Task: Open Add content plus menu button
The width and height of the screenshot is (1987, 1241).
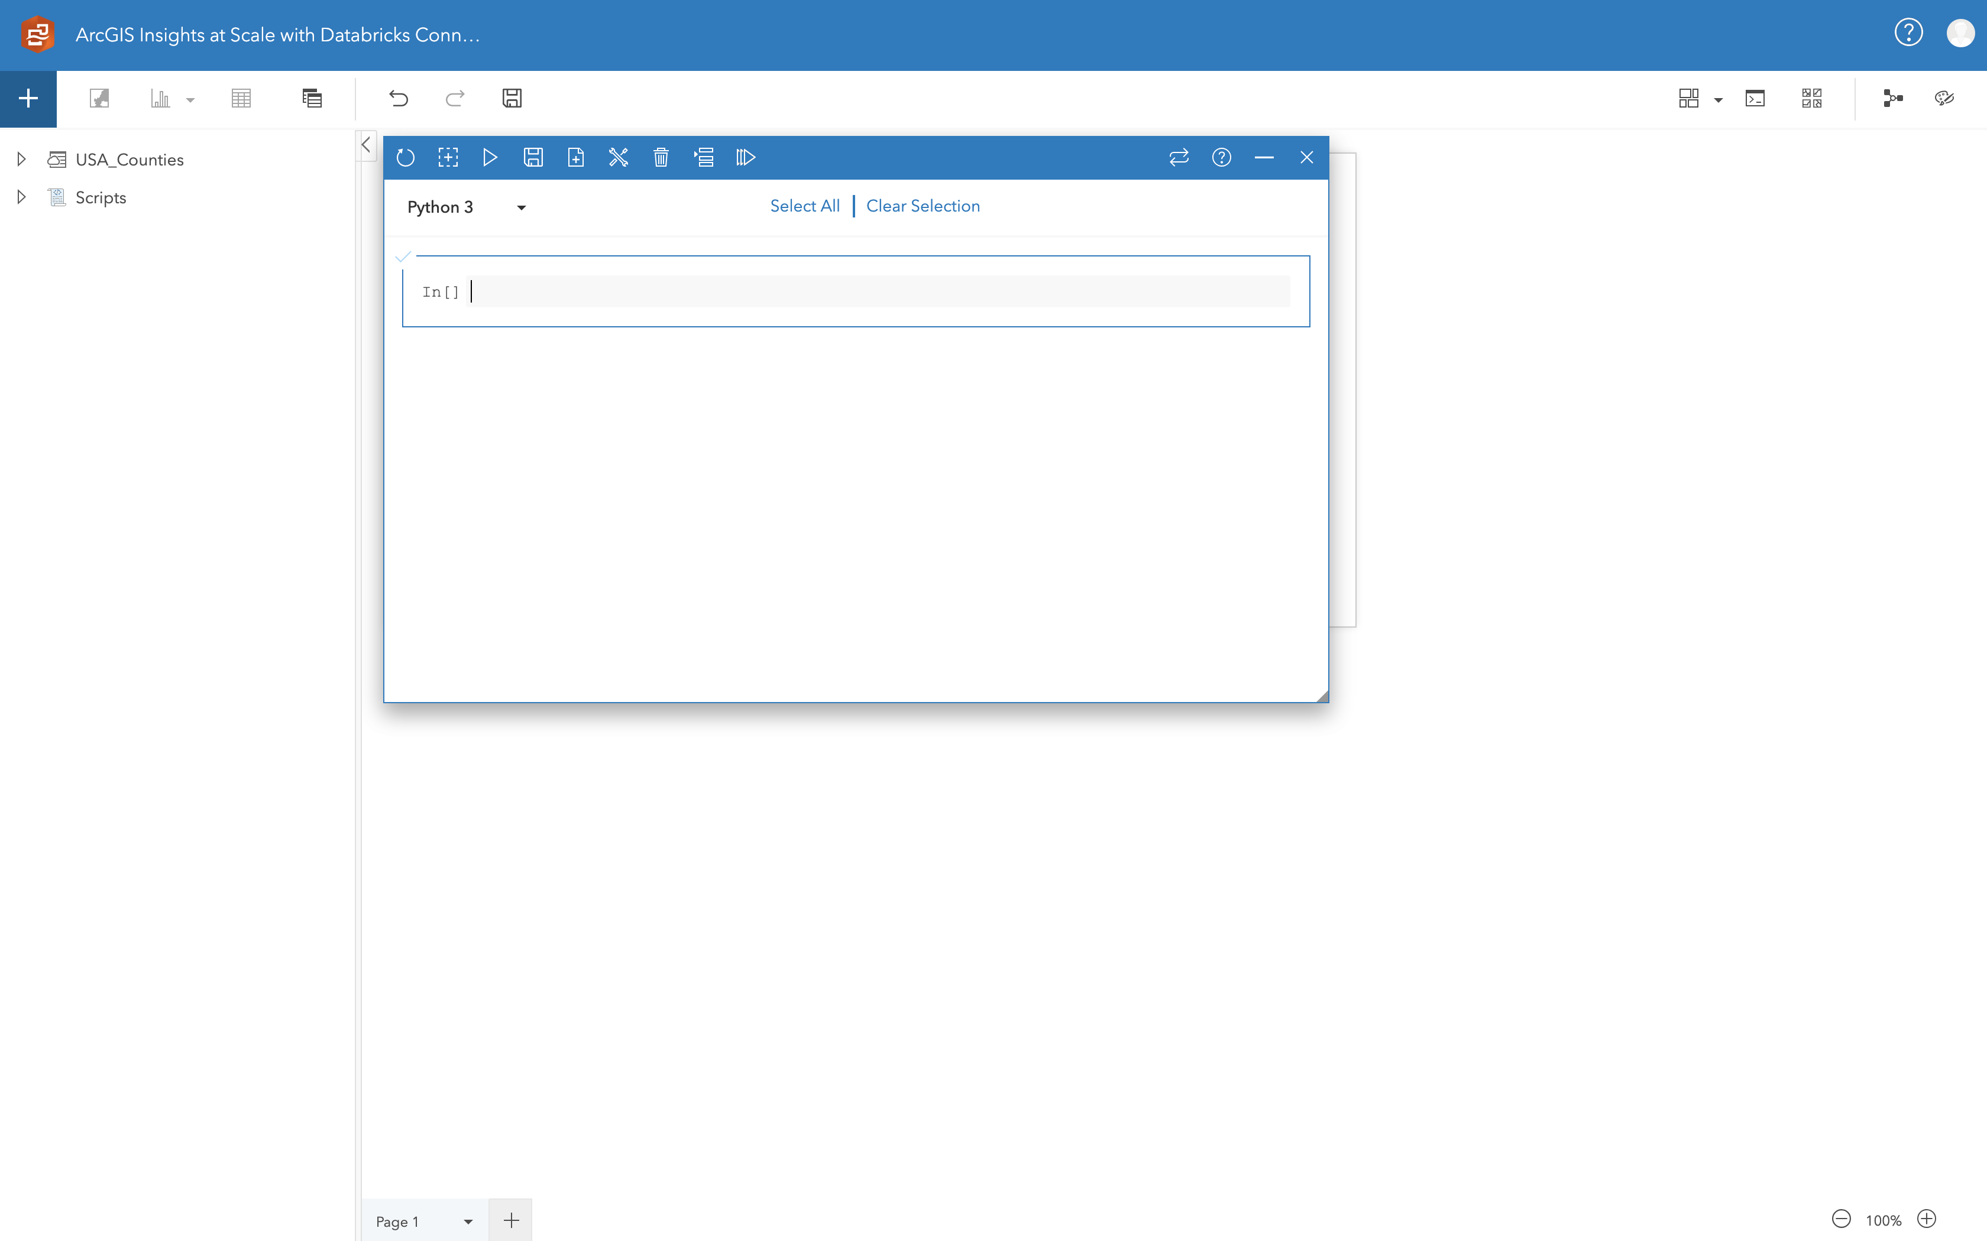Action: (x=28, y=98)
